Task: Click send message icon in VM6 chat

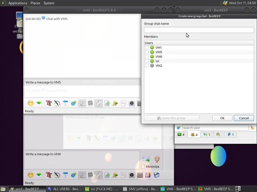Action: tap(146, 159)
